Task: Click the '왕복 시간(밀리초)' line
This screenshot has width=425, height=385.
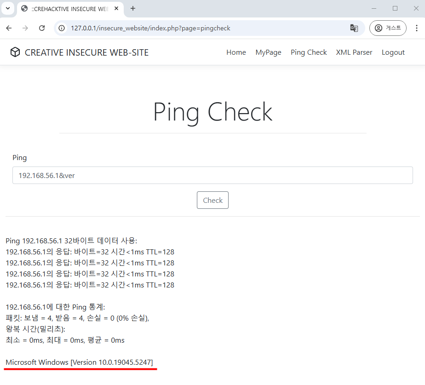Action: (x=35, y=329)
